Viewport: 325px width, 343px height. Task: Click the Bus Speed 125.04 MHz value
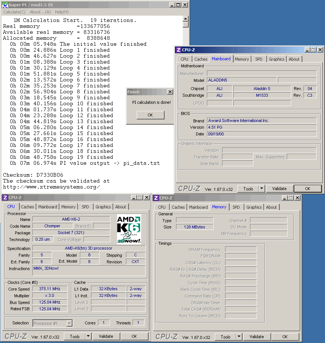click(x=50, y=302)
